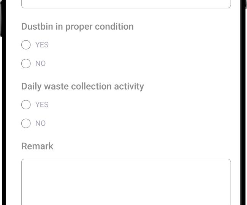Choose NO radio for Daily waste collection activity

click(x=26, y=123)
